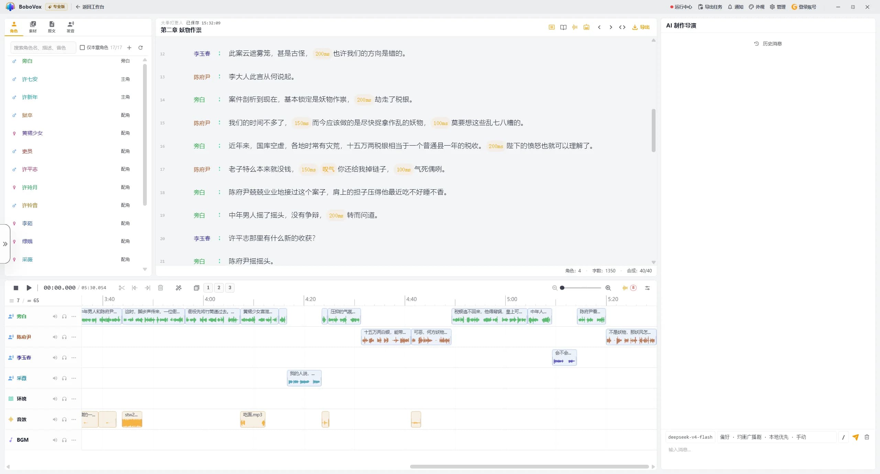Solo the 李玉春 track with headphones
The width and height of the screenshot is (880, 474).
pyautogui.click(x=64, y=358)
